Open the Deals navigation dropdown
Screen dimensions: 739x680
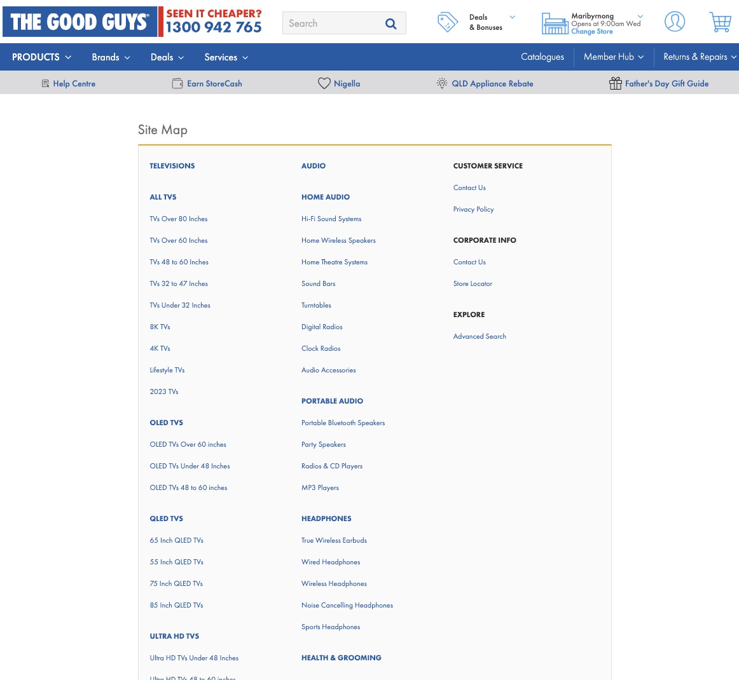[x=167, y=57]
